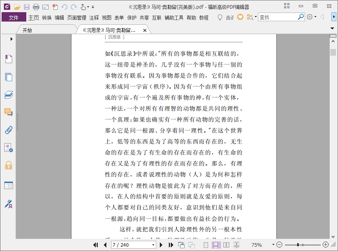The image size is (338, 251).
Task: Close the 沉思录 document tab
Action: 145,31
